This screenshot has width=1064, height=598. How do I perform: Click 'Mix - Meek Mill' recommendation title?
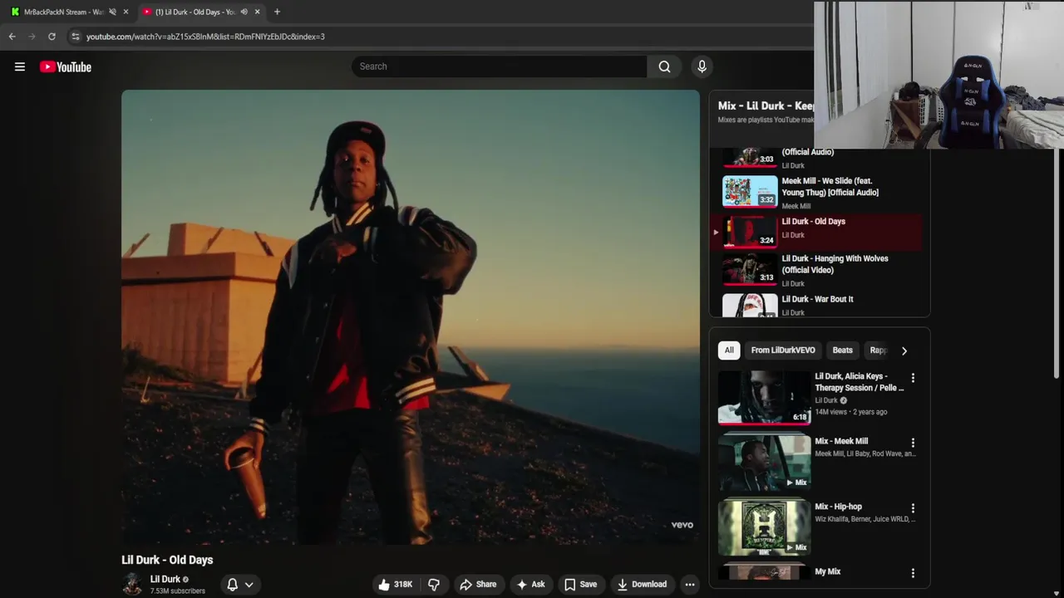(x=841, y=441)
